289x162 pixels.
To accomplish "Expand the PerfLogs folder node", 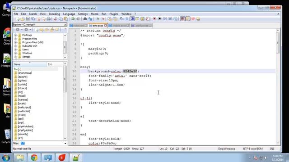I will tap(15, 35).
